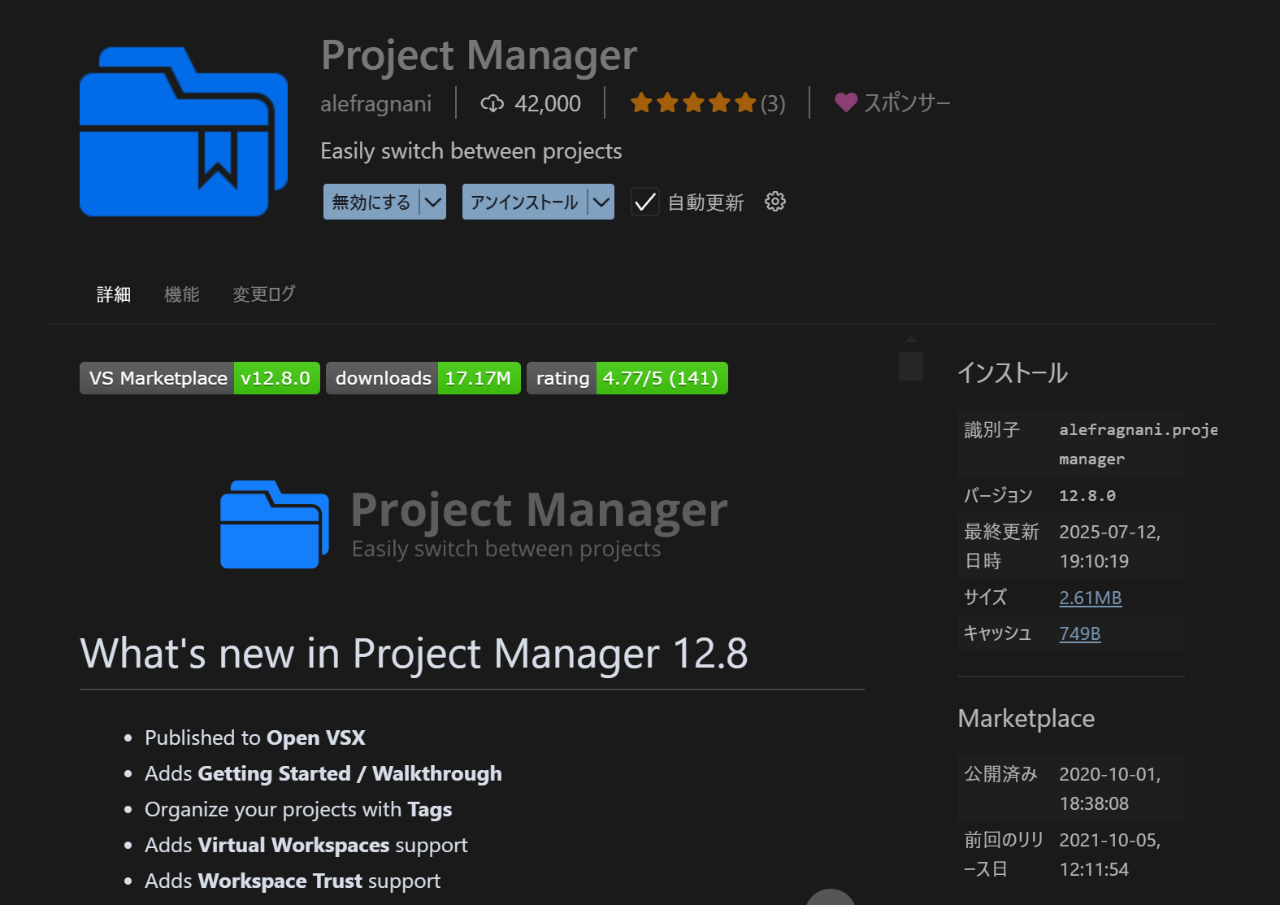Click the README scrollbar thumb
1280x905 pixels.
[x=911, y=366]
